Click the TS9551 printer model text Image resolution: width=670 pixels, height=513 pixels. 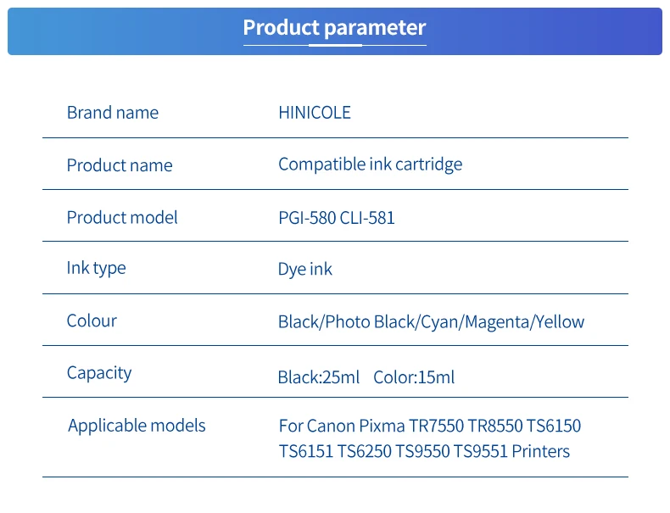tap(480, 451)
